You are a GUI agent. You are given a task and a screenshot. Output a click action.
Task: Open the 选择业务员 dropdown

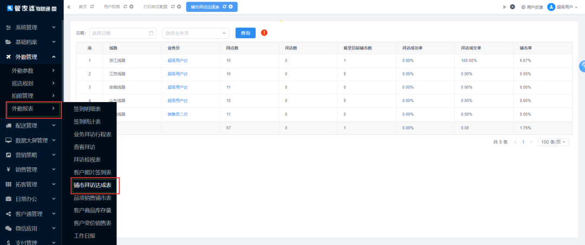(x=196, y=33)
